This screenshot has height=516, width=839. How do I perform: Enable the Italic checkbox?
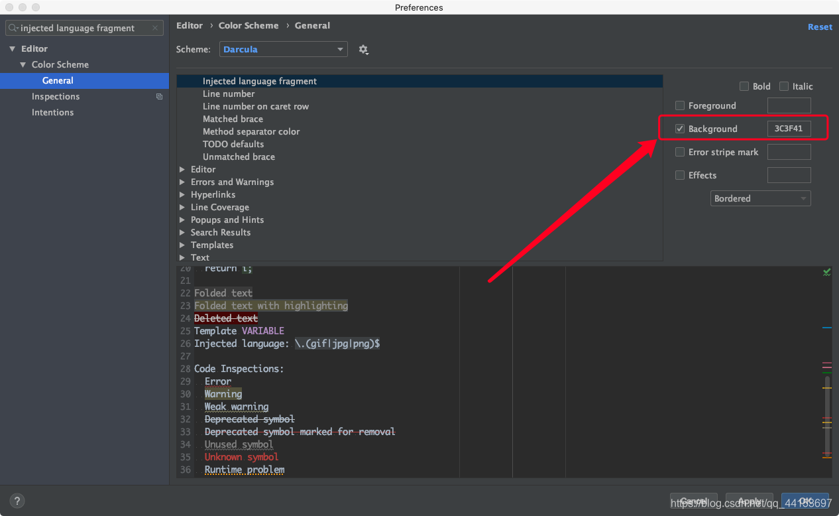click(784, 86)
